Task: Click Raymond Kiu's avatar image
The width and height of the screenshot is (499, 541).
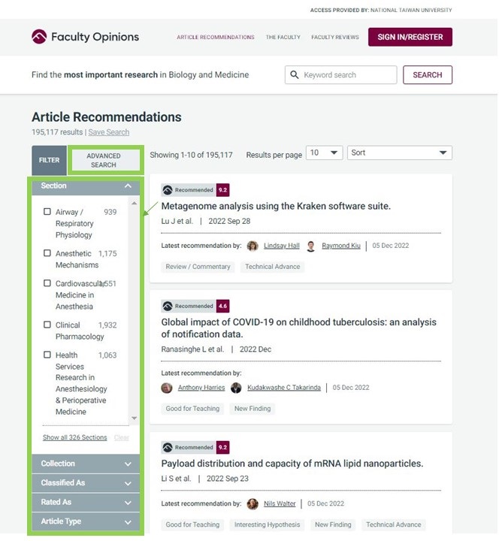Action: tap(310, 246)
